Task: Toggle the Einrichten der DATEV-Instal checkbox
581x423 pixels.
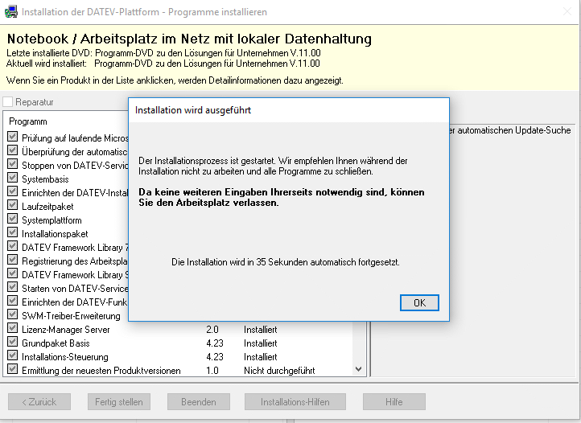Action: (x=12, y=191)
